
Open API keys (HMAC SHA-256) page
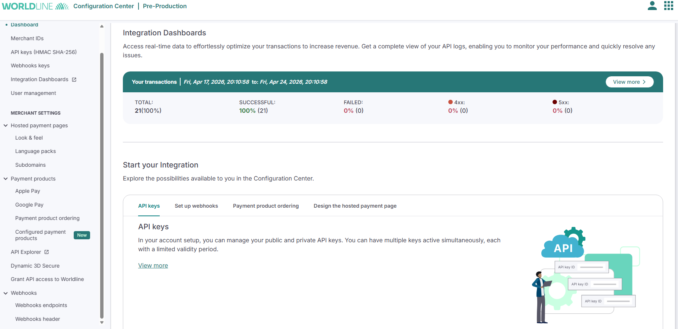(x=44, y=52)
